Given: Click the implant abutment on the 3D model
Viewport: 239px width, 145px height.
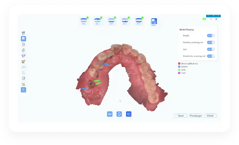Looking at the screenshot, I should [x=91, y=83].
